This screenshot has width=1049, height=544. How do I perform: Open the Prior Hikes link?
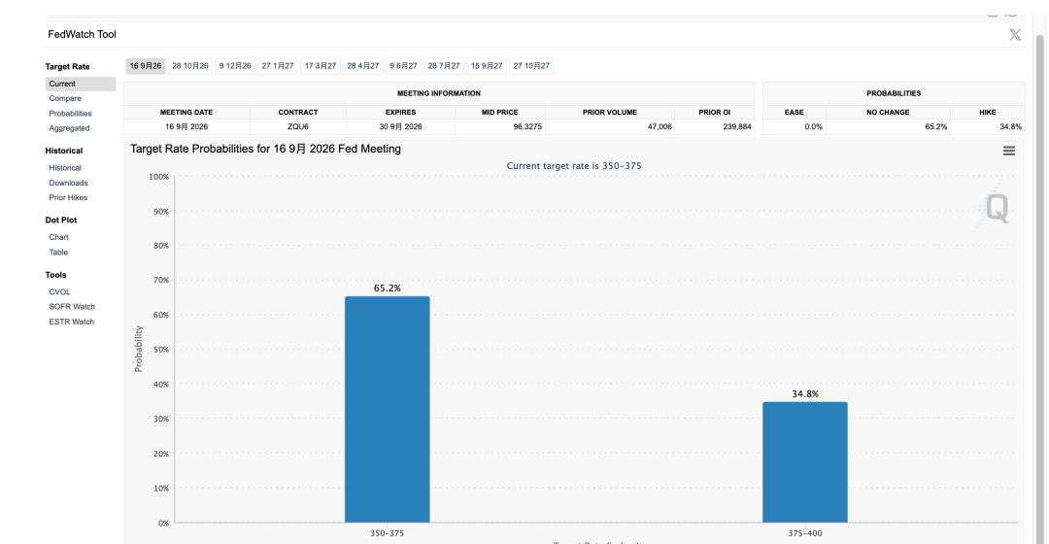(x=68, y=197)
